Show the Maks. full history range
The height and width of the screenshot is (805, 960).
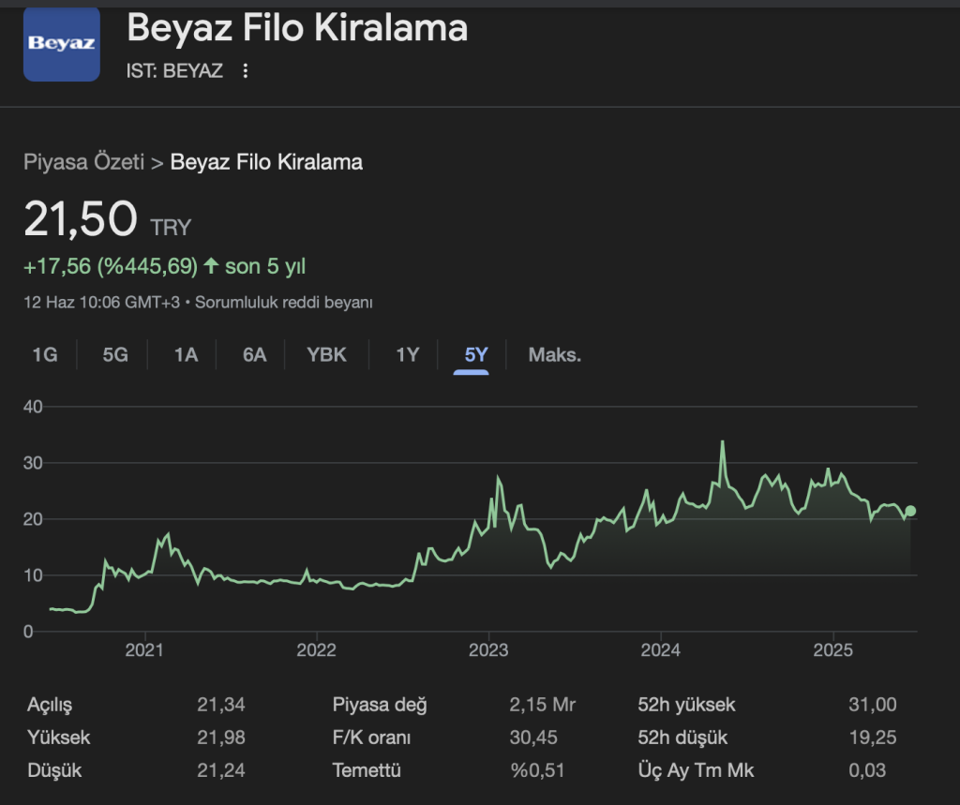(x=555, y=355)
